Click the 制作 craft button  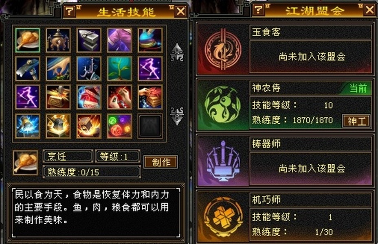[x=161, y=162]
